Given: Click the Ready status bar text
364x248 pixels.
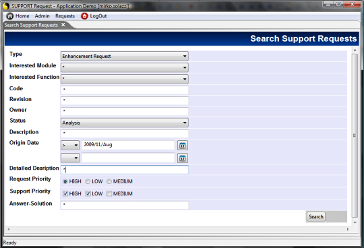Looking at the screenshot, I should pyautogui.click(x=9, y=243).
